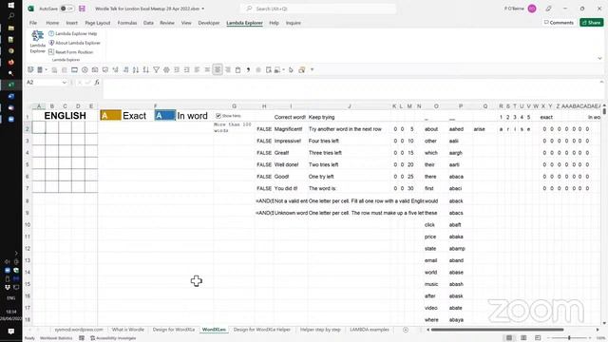Click the blue In word color swatch cell

tap(164, 116)
